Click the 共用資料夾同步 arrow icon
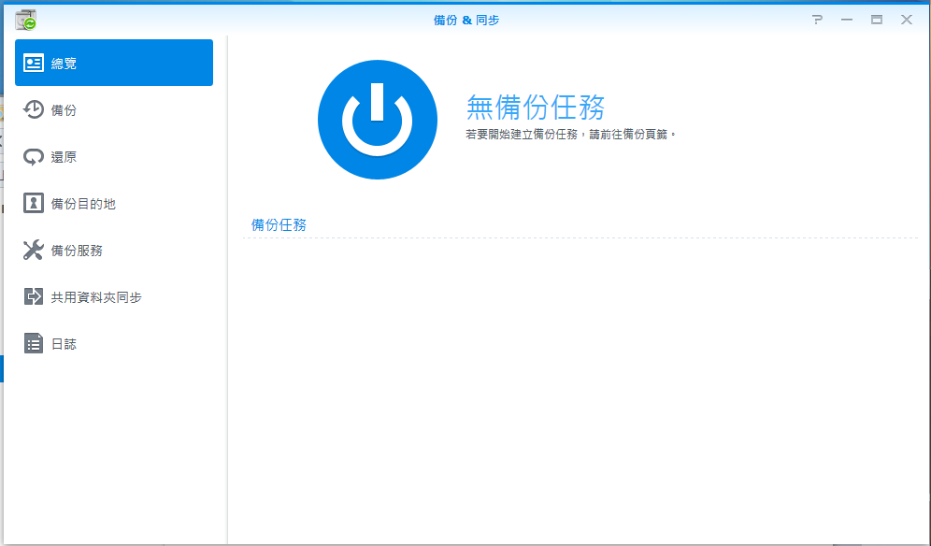931x546 pixels. pyautogui.click(x=34, y=296)
